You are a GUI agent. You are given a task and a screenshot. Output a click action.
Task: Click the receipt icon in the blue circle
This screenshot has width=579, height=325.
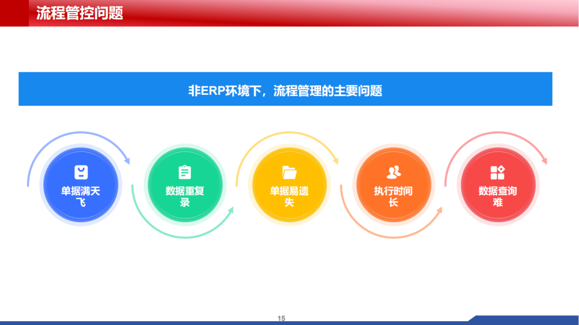tap(80, 172)
